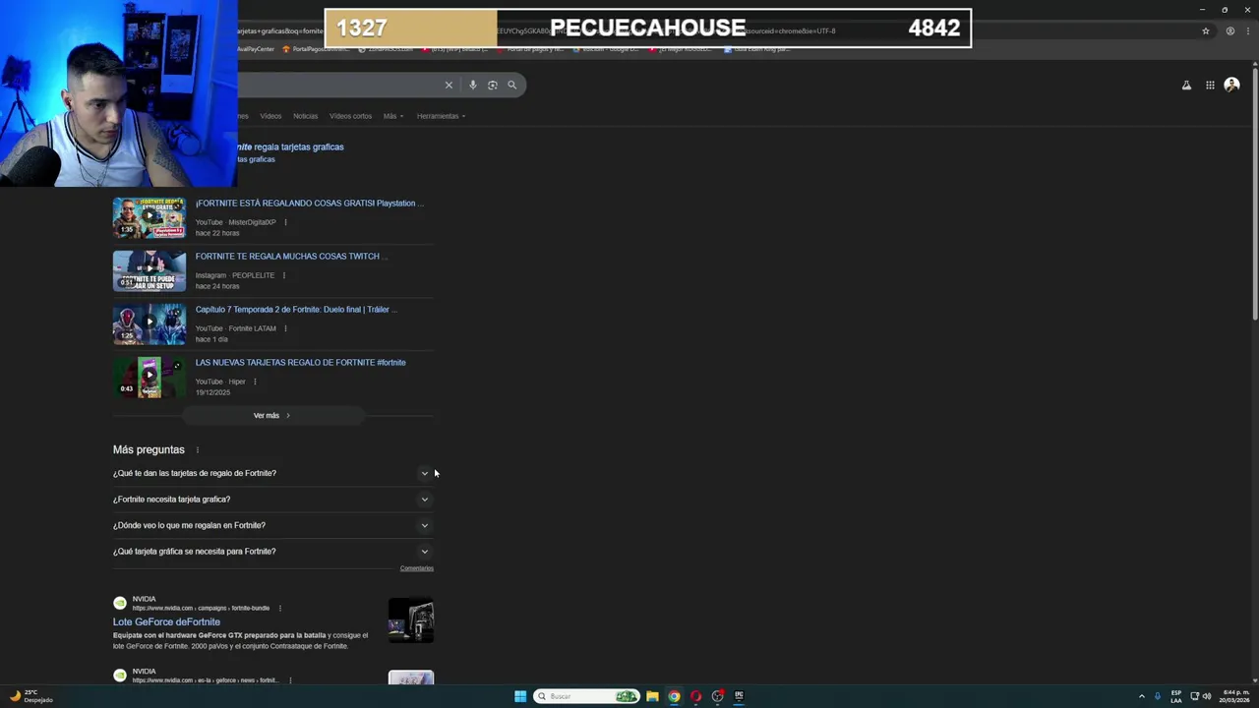Open weather widget showing 25°C
1259x708 pixels.
point(30,696)
